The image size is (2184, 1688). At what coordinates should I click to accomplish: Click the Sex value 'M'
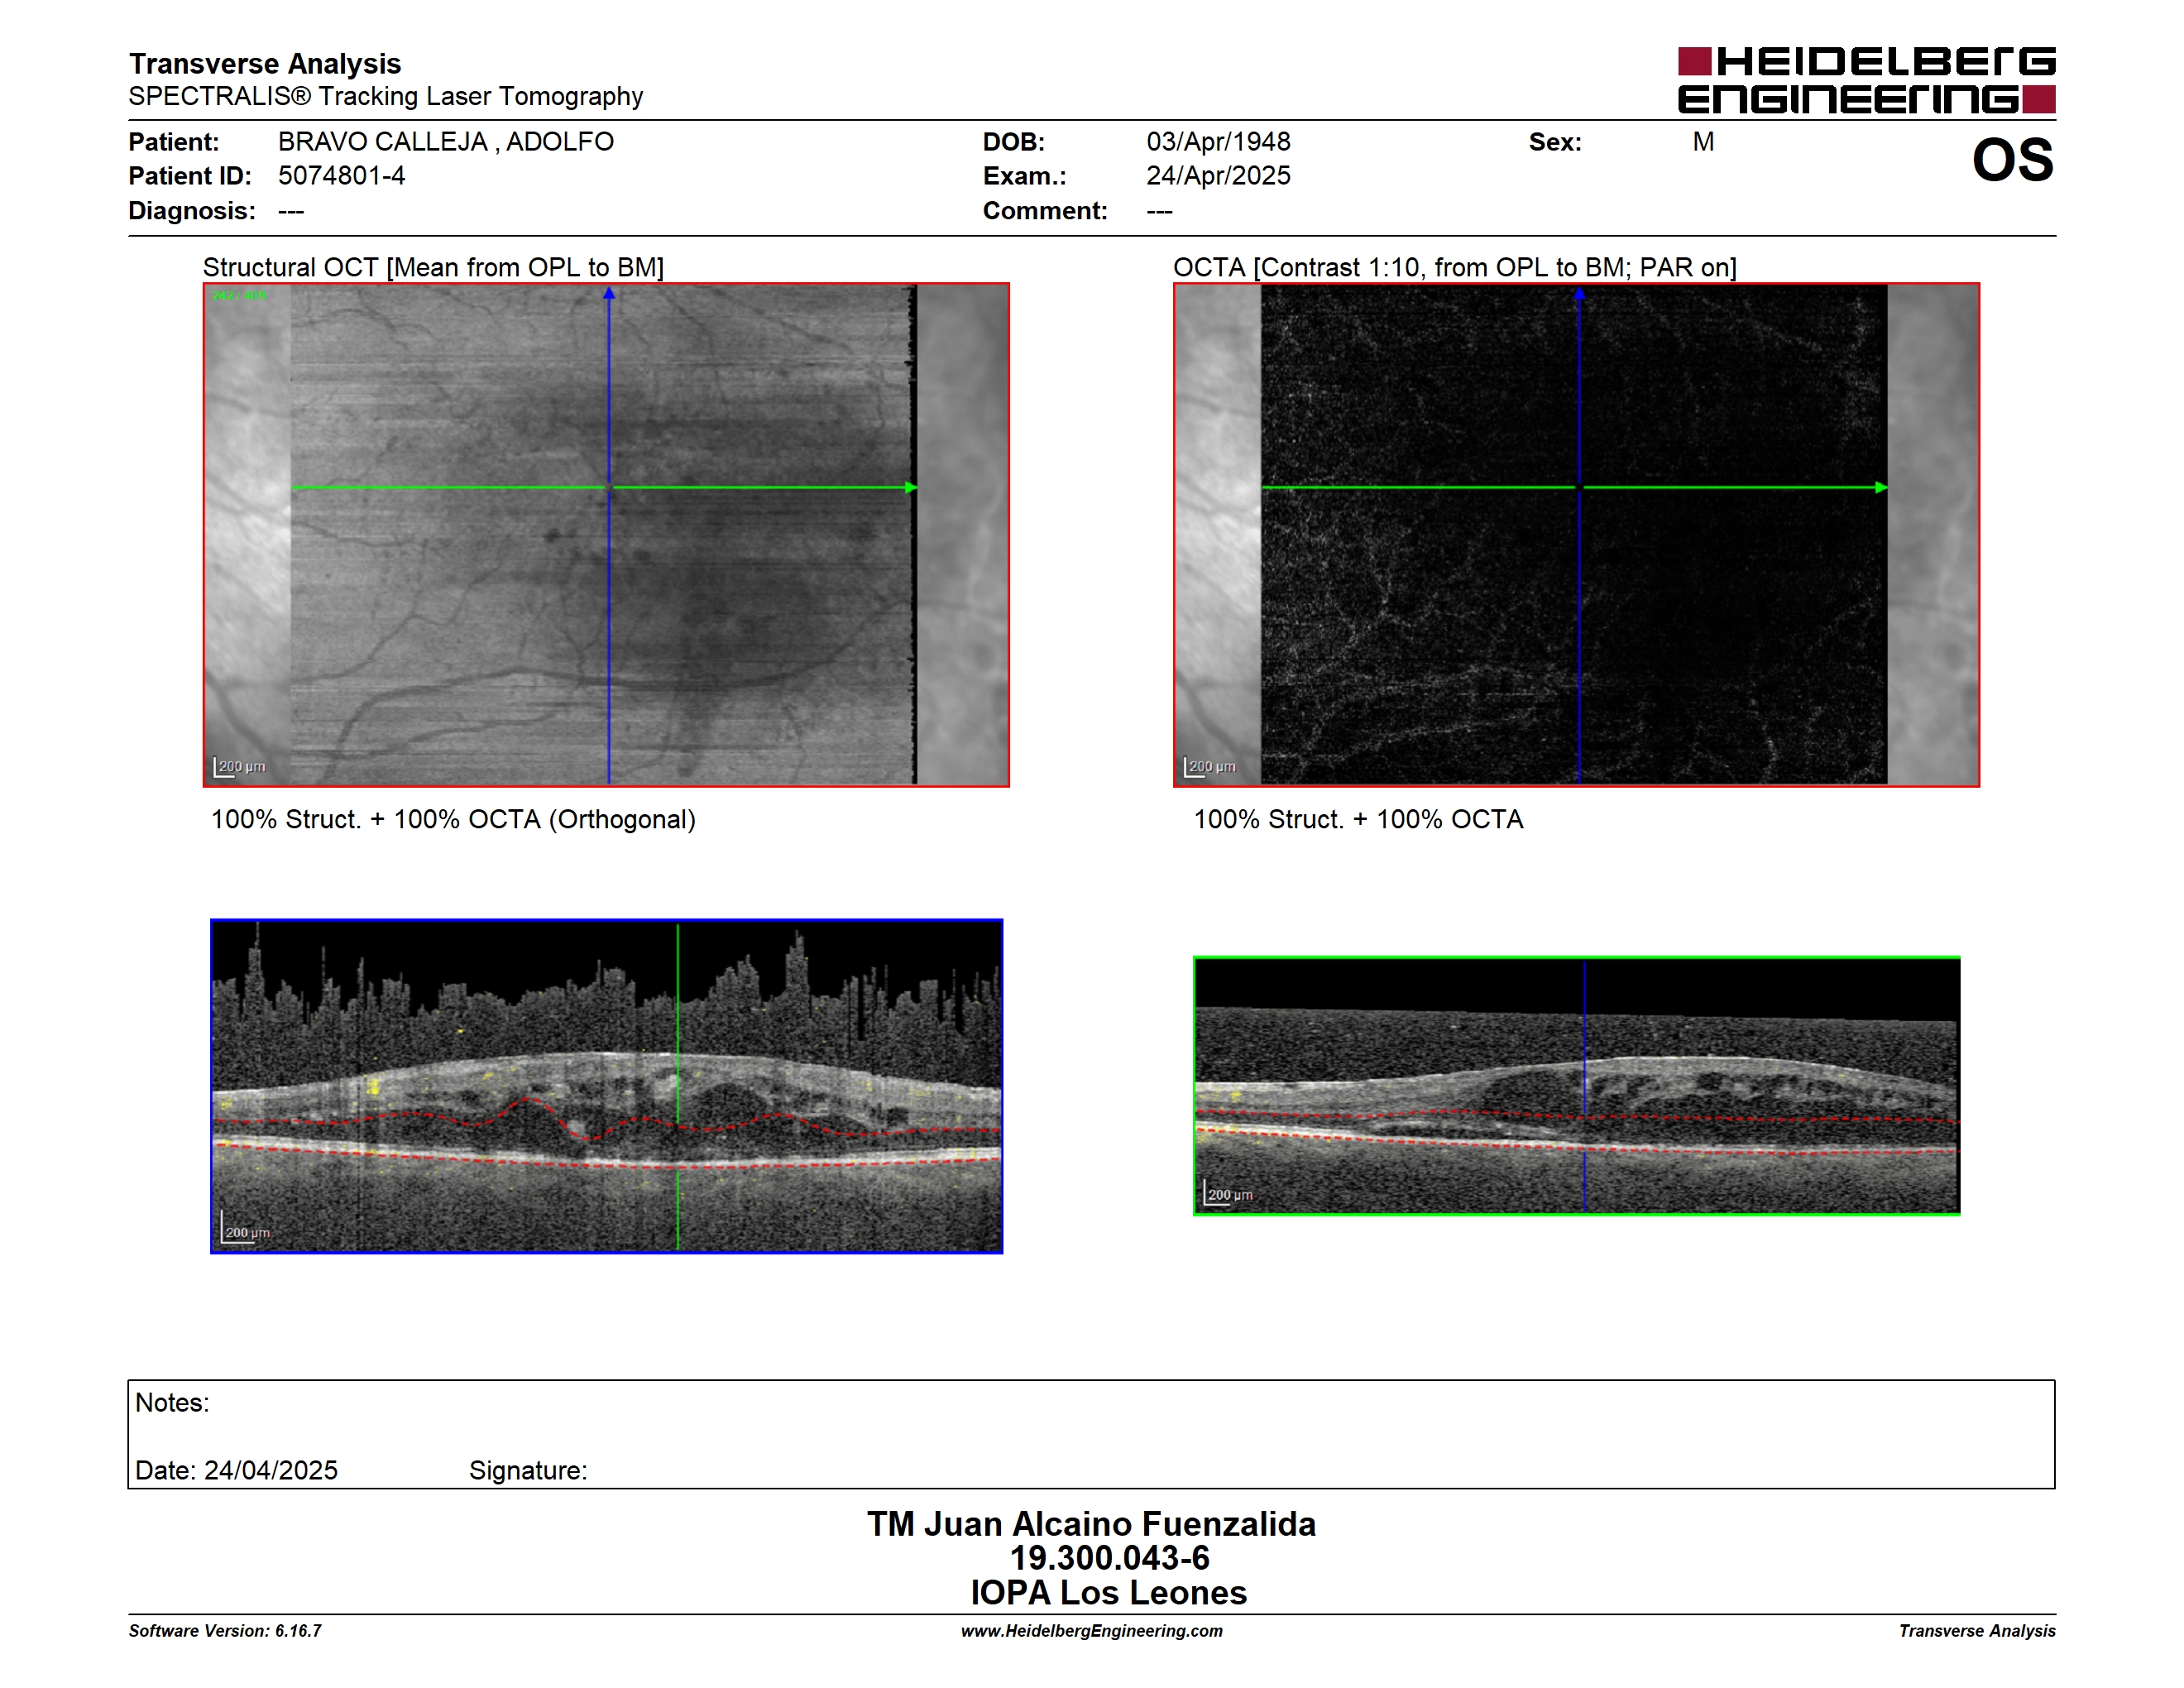[1703, 142]
